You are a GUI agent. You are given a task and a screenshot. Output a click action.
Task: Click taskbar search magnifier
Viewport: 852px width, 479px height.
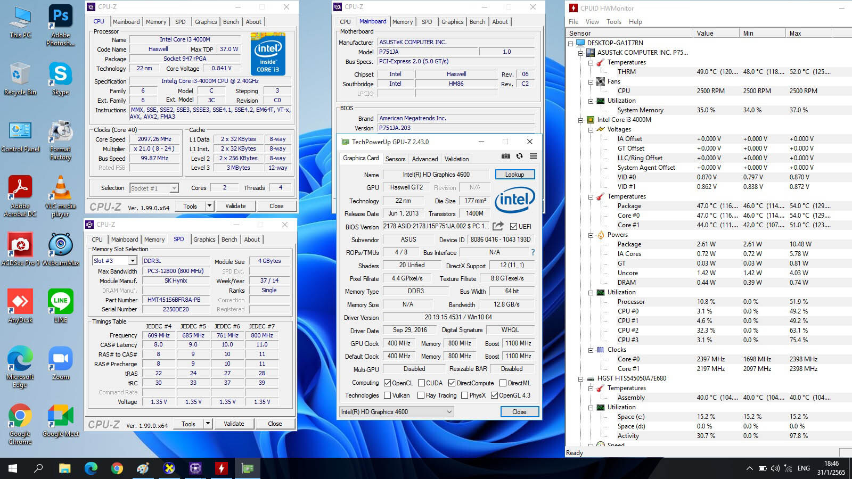tap(38, 468)
